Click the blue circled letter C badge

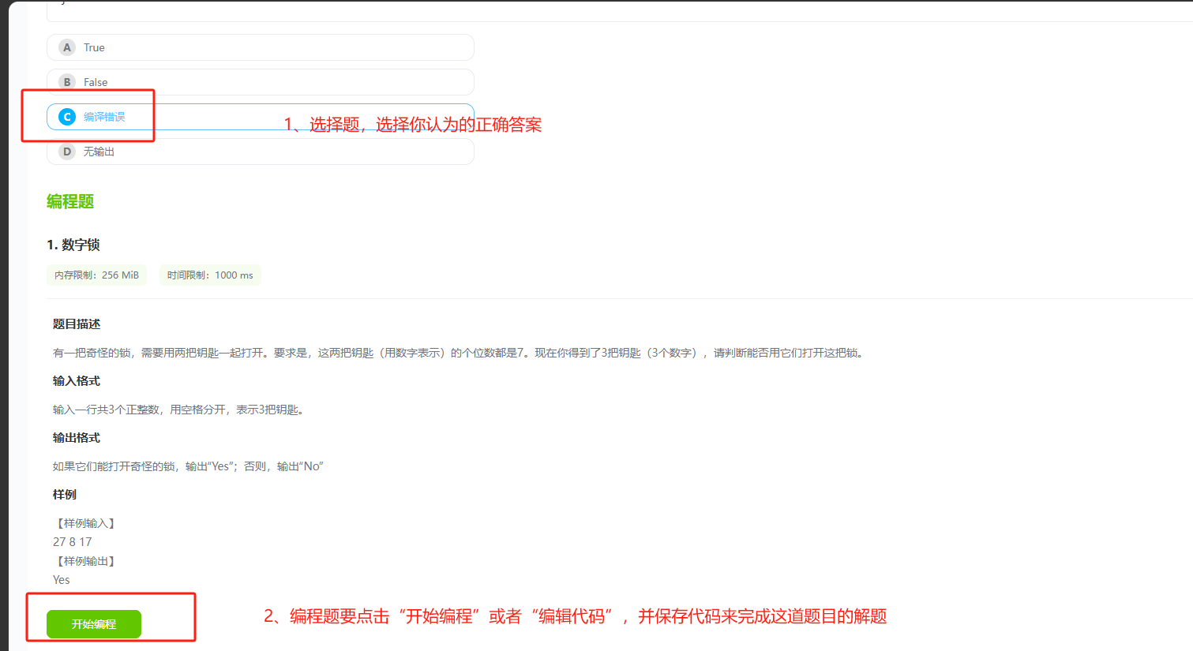coord(67,117)
